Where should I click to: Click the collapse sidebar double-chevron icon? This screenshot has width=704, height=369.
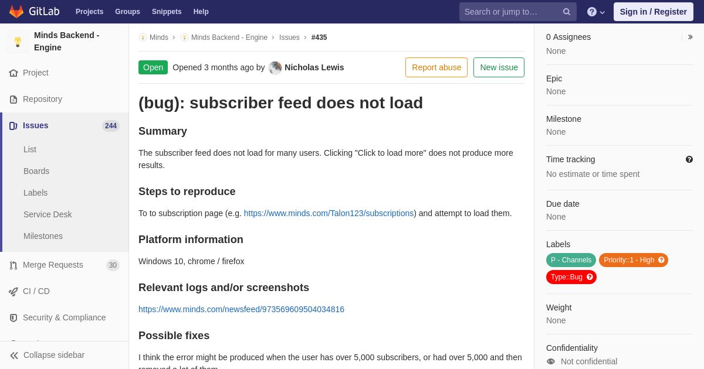[x=14, y=356]
